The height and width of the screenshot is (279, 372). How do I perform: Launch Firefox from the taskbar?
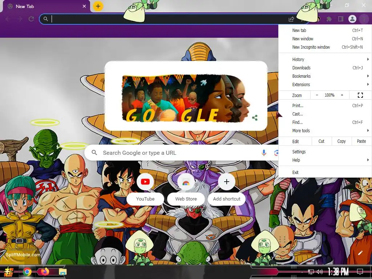(x=45, y=271)
